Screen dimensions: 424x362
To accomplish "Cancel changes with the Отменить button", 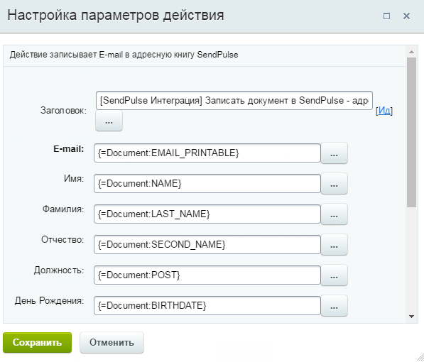I will click(x=112, y=343).
